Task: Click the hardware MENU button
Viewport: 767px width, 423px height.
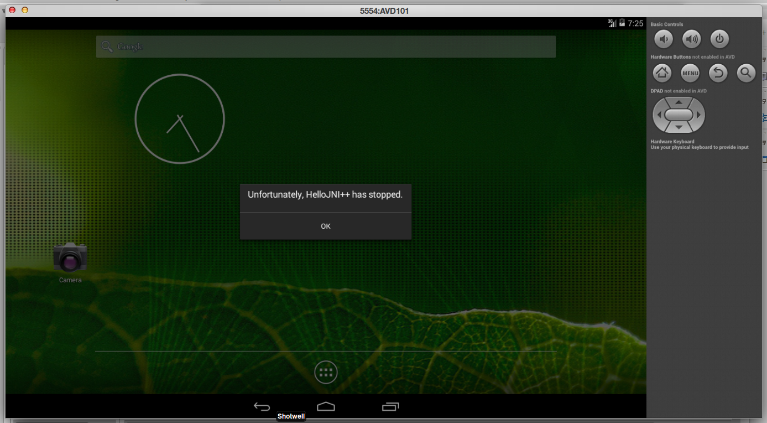Action: point(690,73)
